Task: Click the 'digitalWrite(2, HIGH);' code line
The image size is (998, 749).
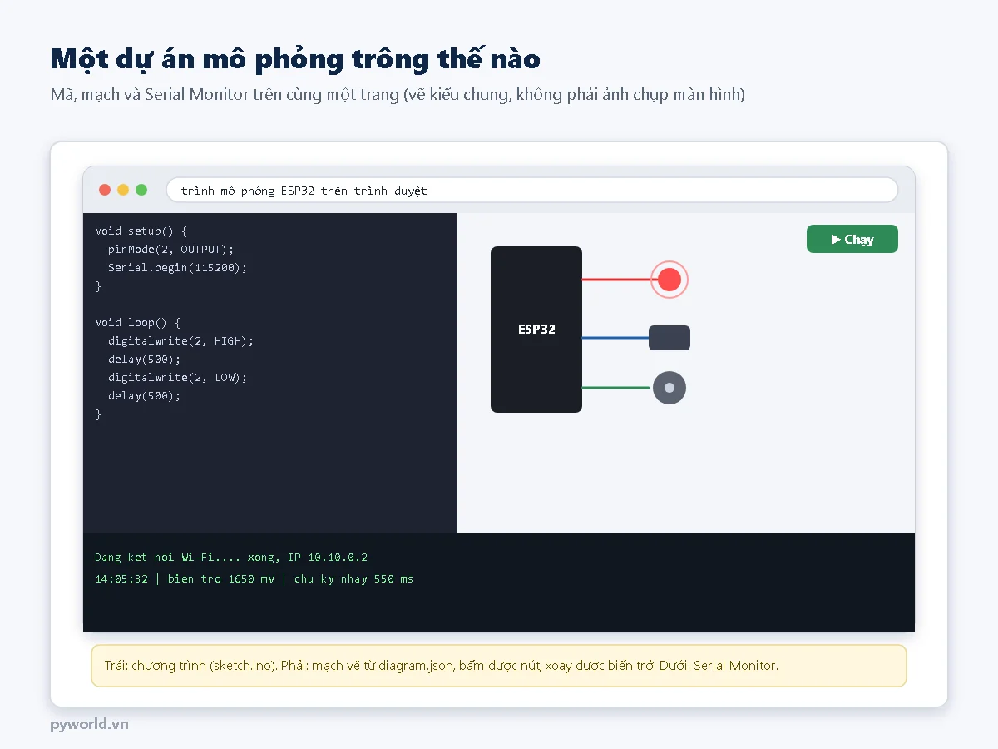Action: [x=181, y=340]
